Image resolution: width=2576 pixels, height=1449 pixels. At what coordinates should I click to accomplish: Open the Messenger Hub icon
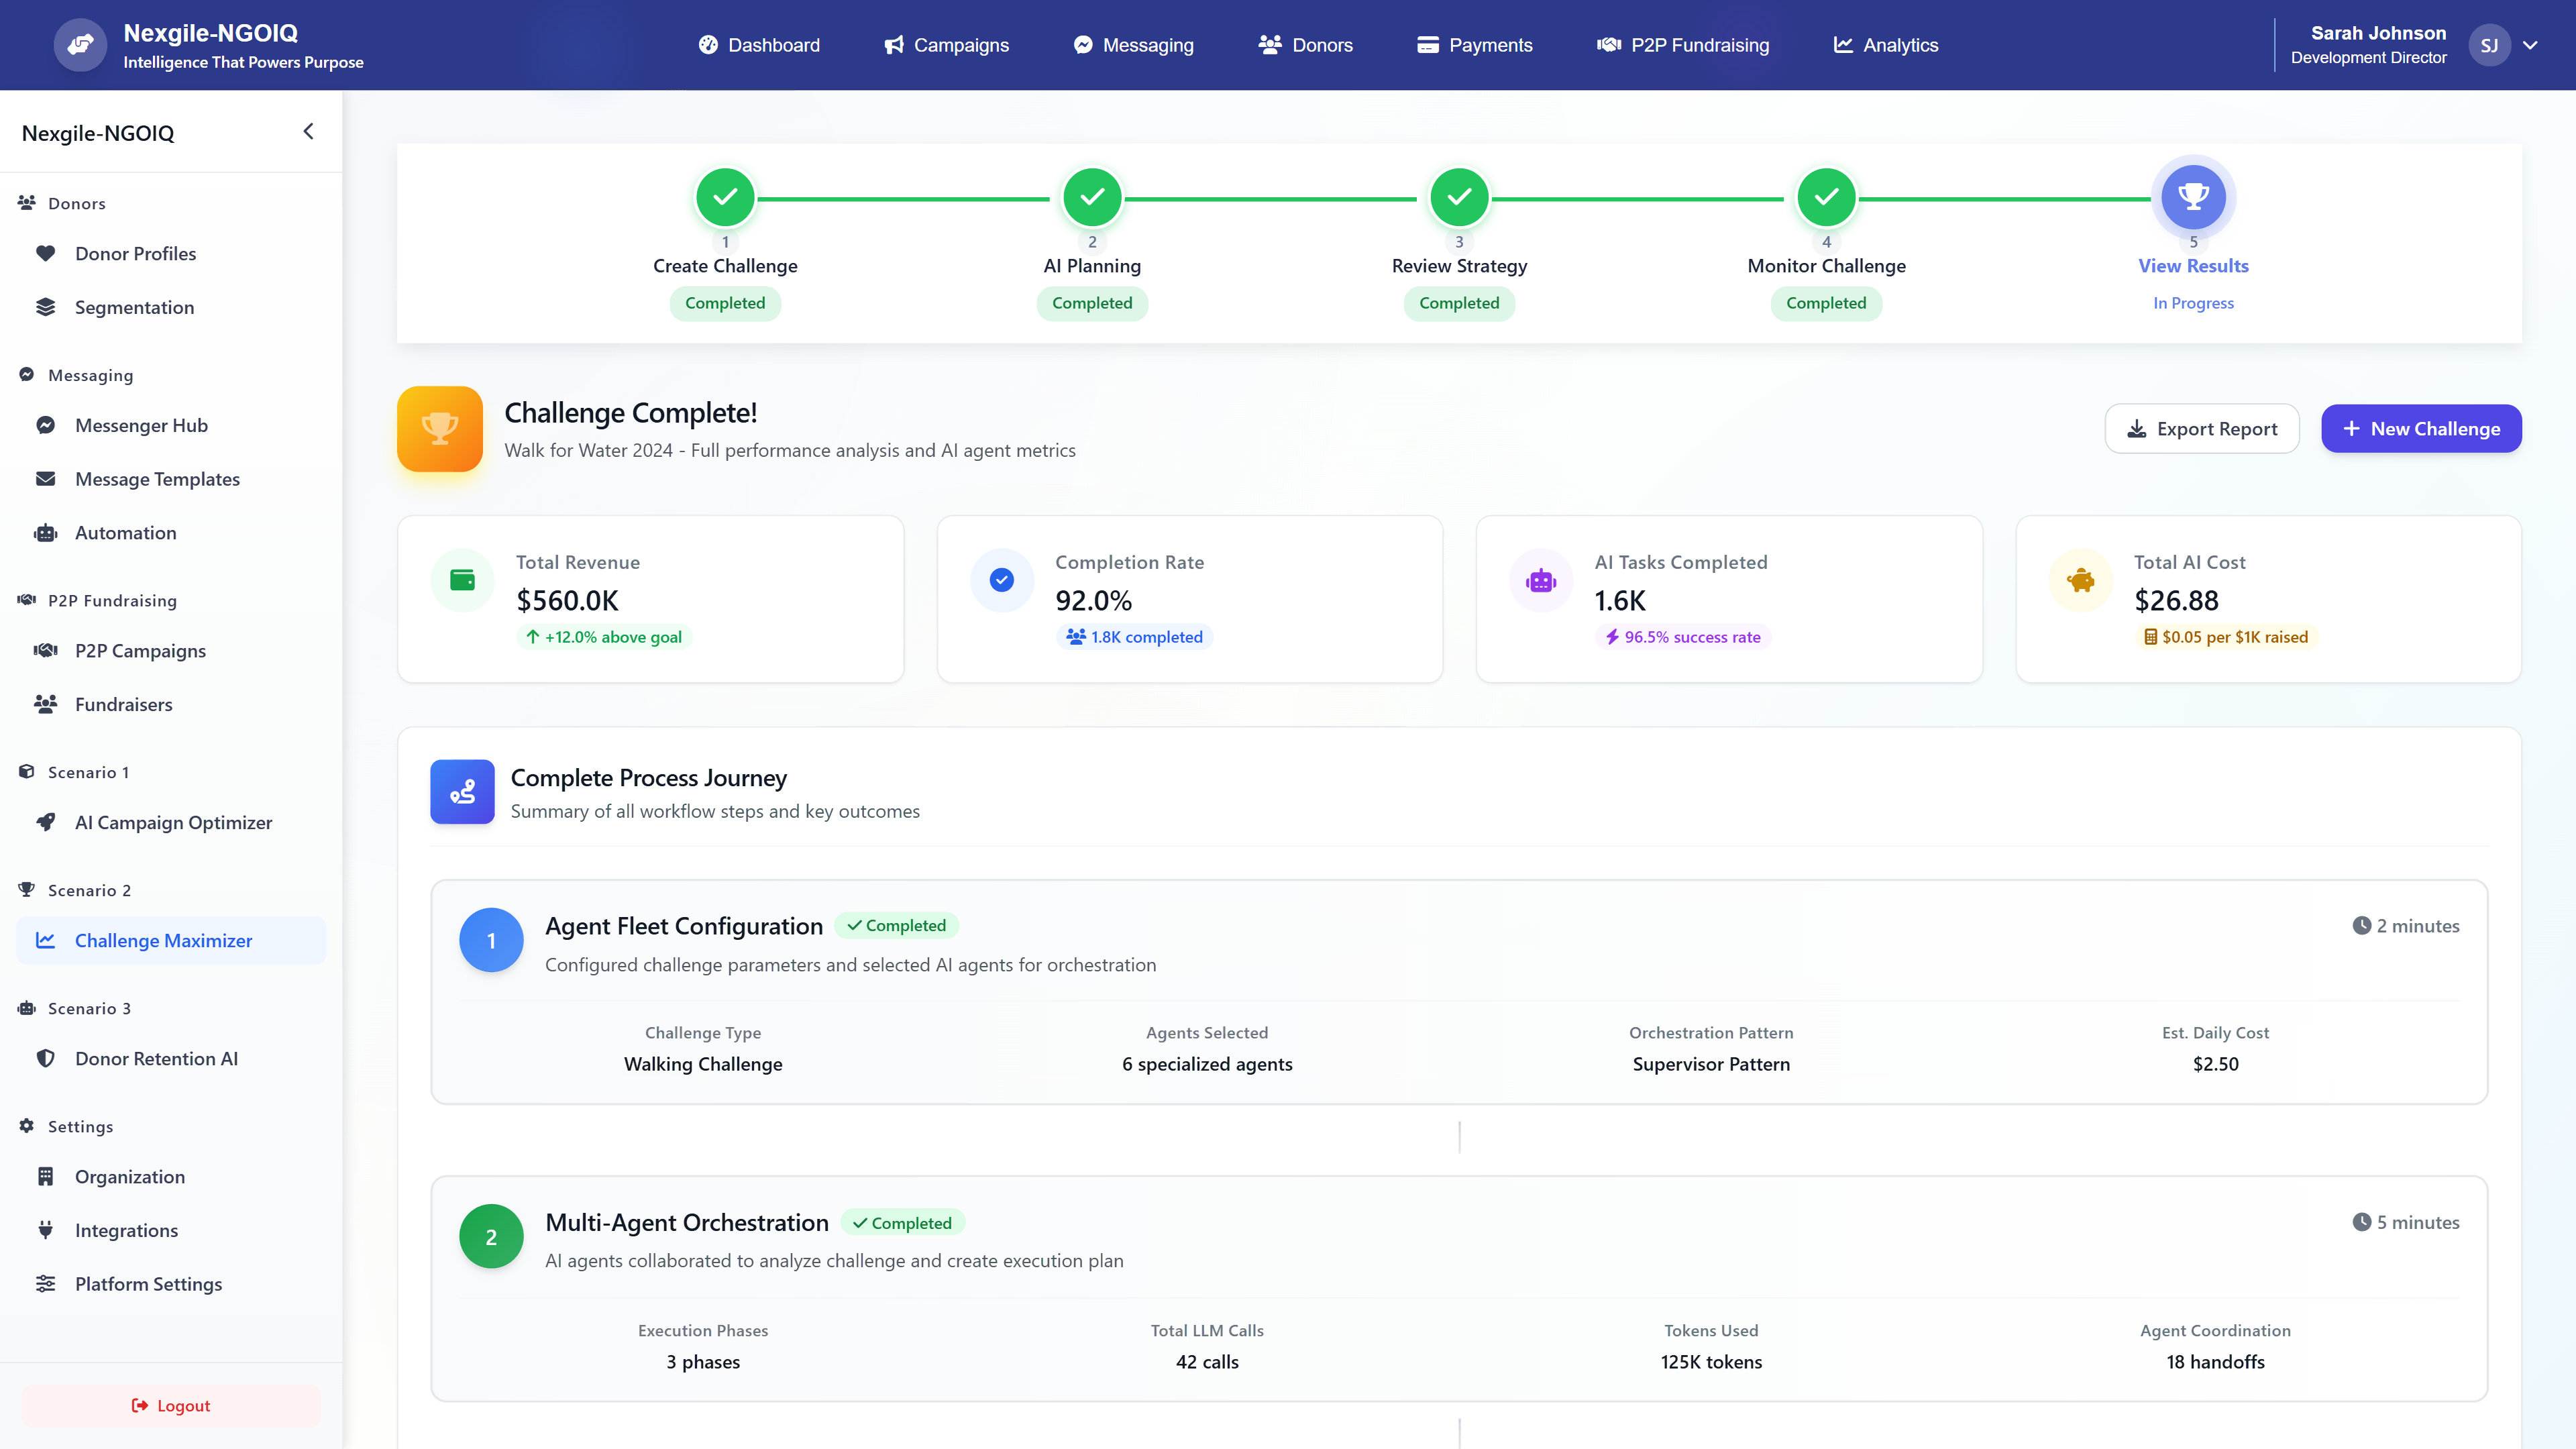[x=46, y=425]
